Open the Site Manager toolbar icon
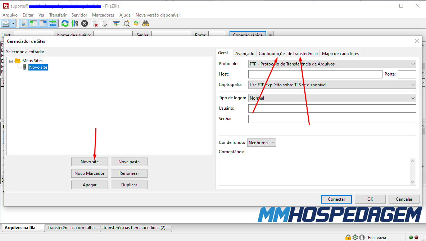This screenshot has width=426, height=241. pyautogui.click(x=6, y=24)
